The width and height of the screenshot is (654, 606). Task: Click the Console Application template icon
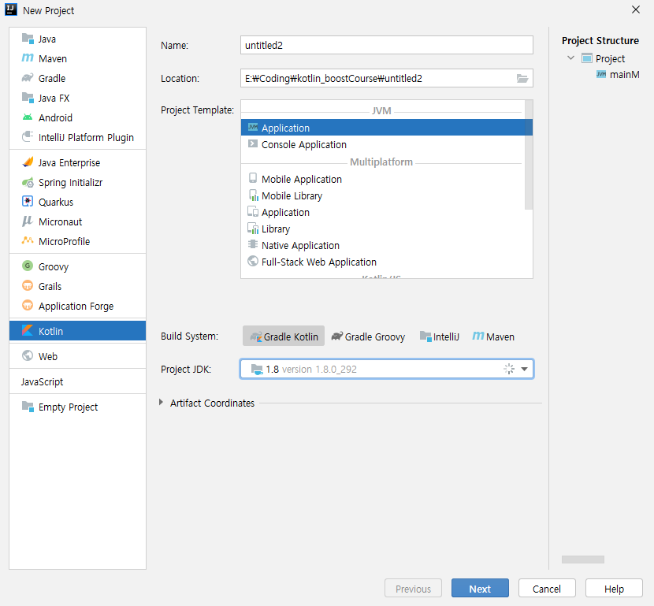(253, 144)
